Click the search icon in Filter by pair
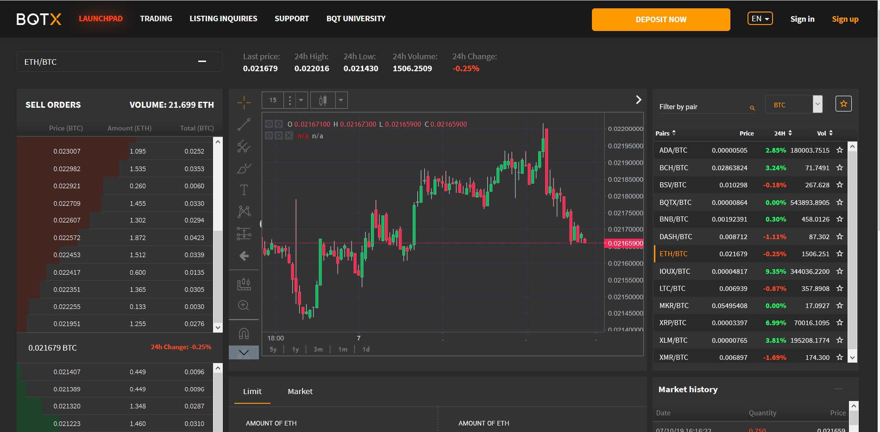The image size is (880, 432). (752, 108)
